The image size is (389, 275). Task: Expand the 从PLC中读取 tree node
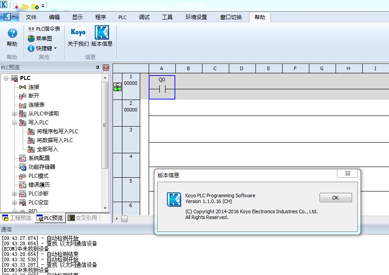[15, 114]
